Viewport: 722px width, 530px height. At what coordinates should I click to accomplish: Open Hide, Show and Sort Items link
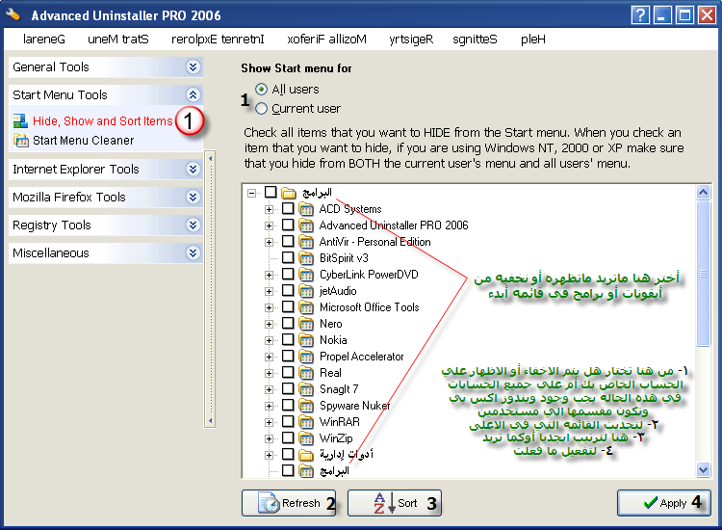[x=103, y=120]
